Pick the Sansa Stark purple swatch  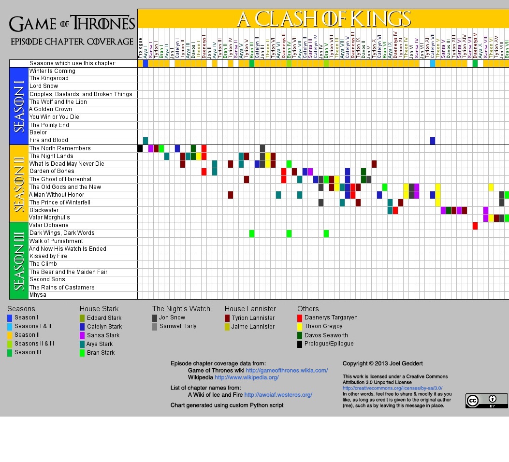pos(82,335)
